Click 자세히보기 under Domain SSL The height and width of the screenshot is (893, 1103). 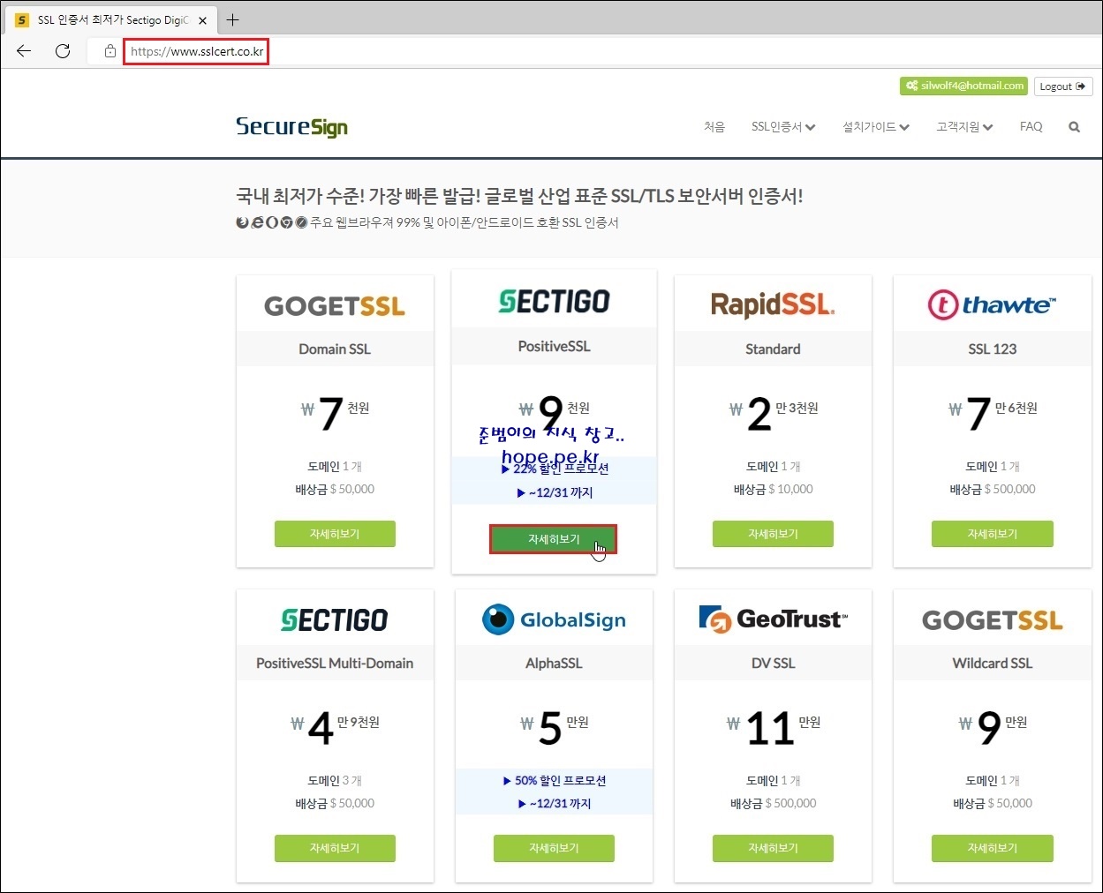pyautogui.click(x=335, y=534)
